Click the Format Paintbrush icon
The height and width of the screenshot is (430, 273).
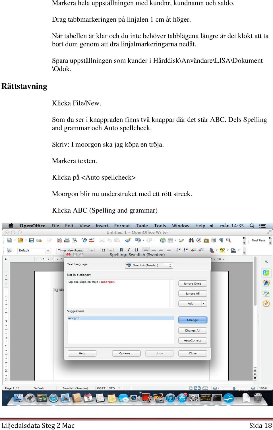tap(128, 240)
